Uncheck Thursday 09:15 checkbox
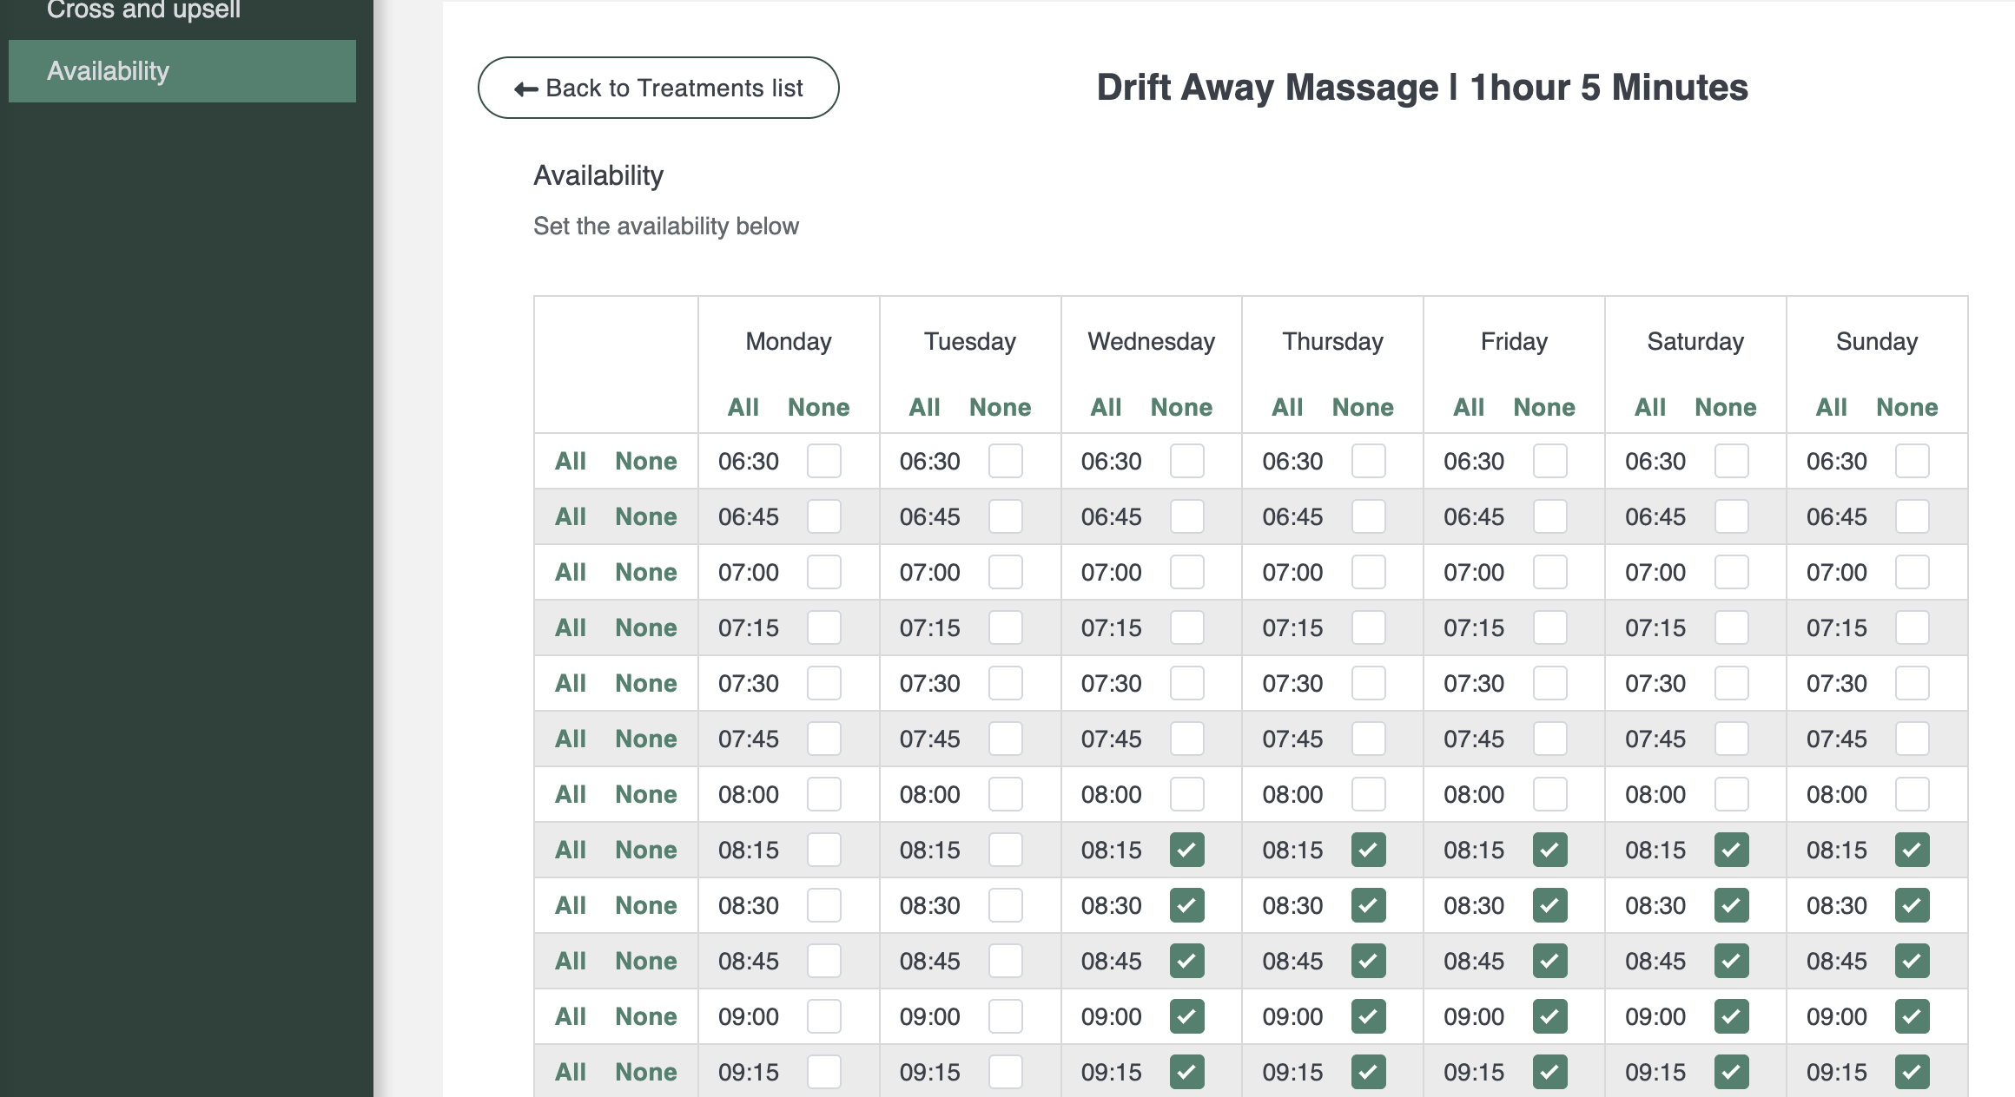The image size is (2015, 1097). pyautogui.click(x=1368, y=1072)
